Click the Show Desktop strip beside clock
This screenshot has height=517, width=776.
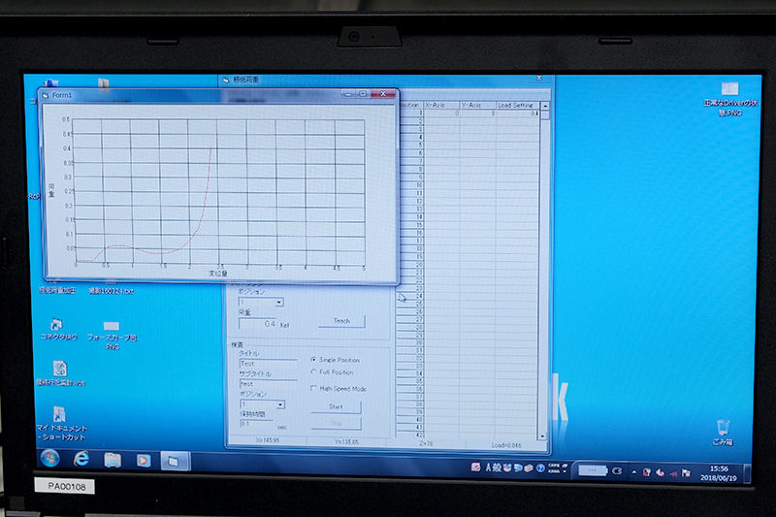click(747, 474)
